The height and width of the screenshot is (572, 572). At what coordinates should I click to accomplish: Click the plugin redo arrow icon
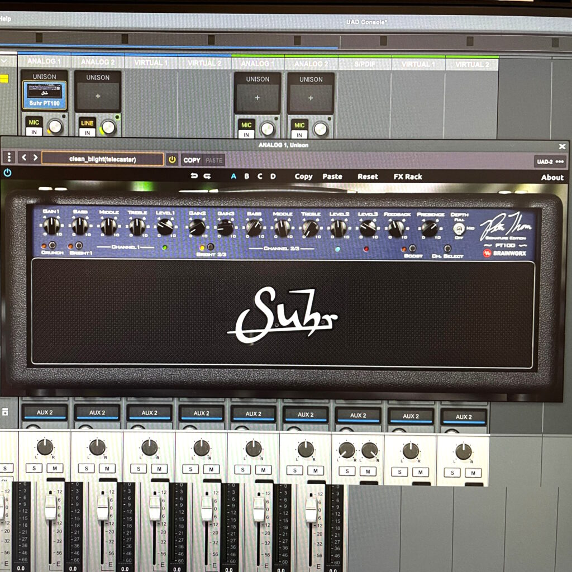point(207,177)
